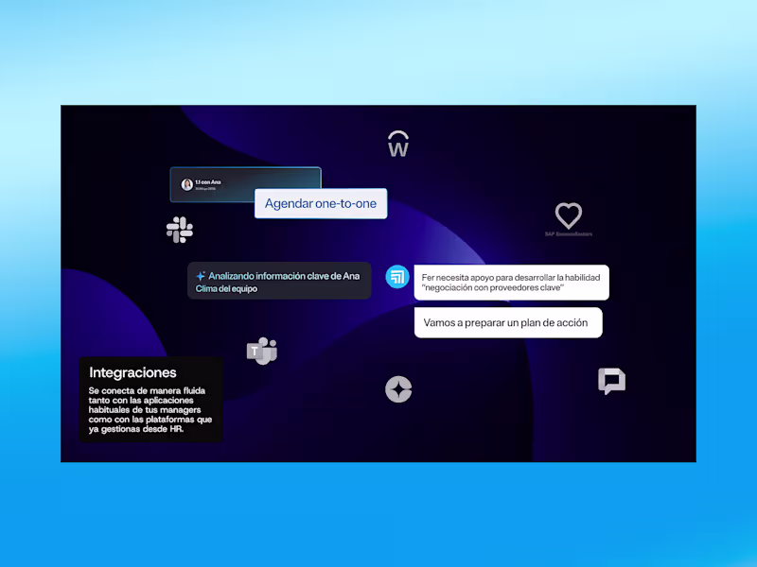
Task: Click Analizando información clave de Ana text
Action: (x=284, y=276)
